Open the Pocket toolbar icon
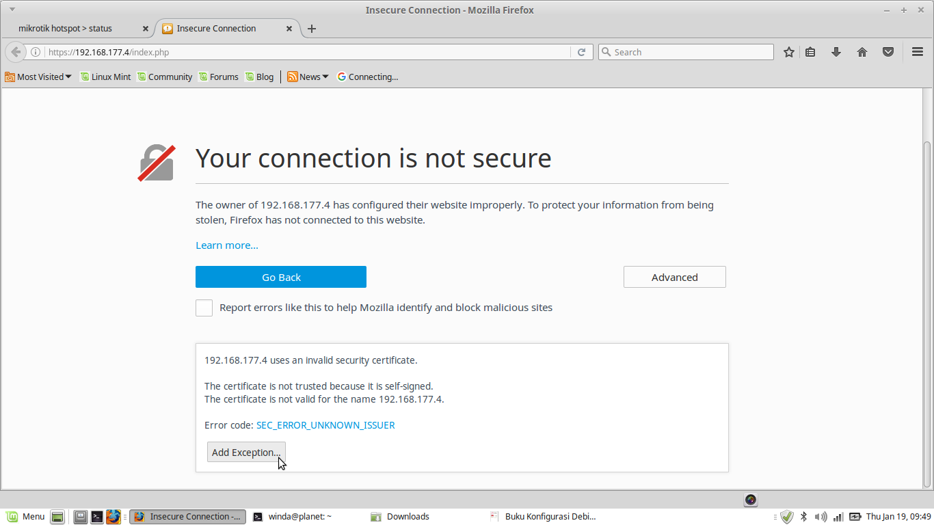 tap(888, 52)
